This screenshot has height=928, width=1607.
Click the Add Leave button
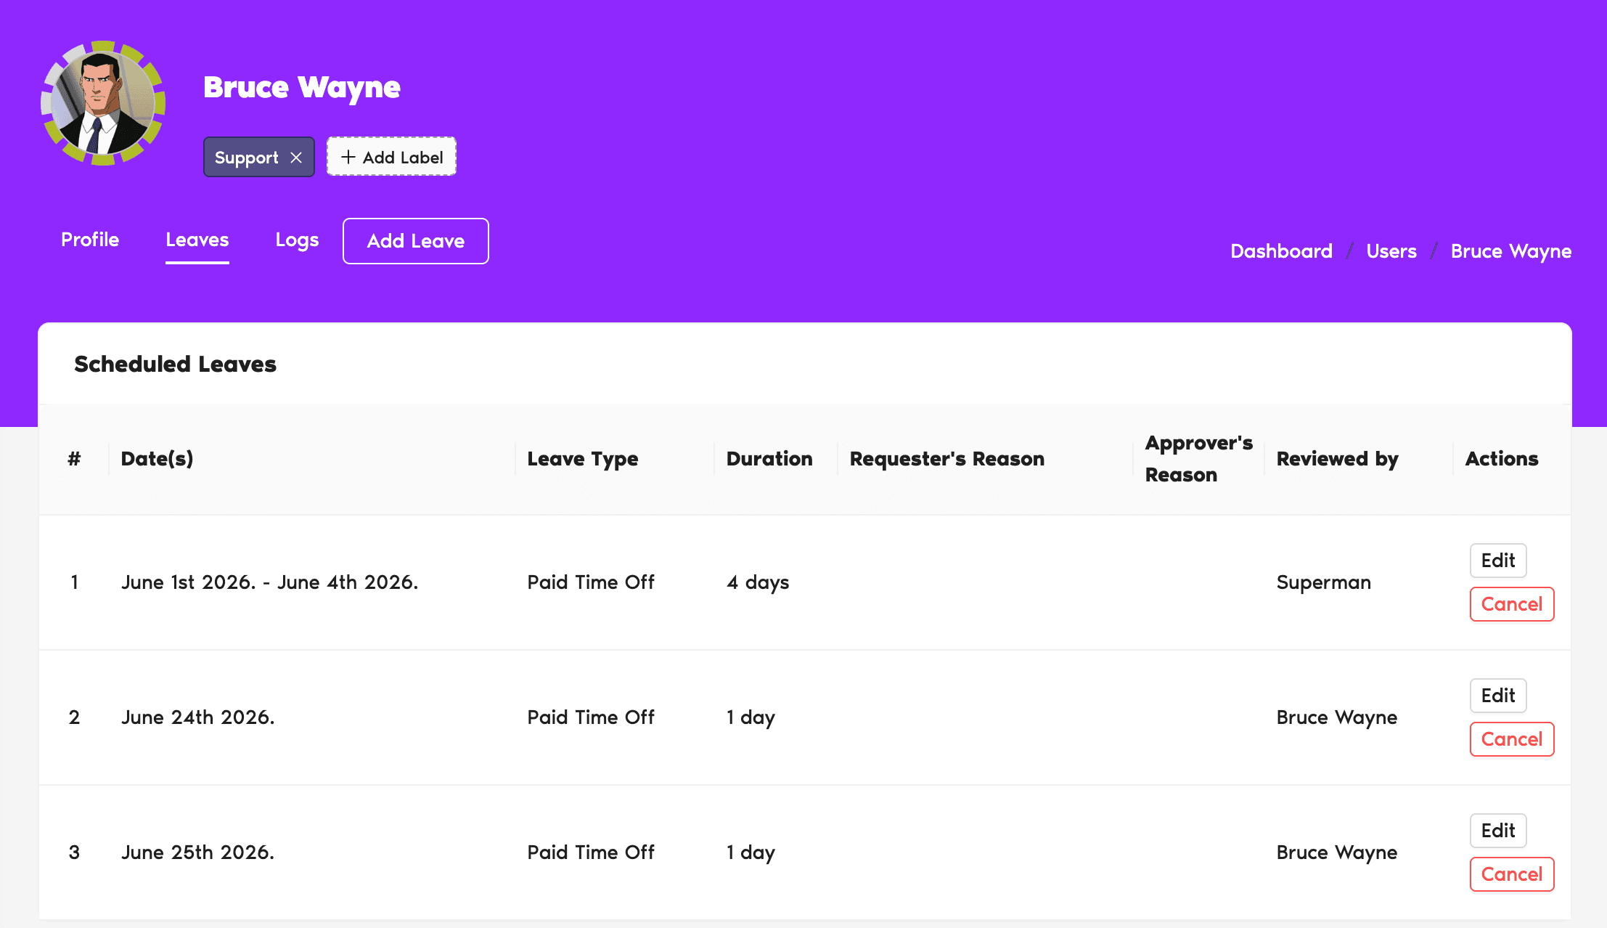415,241
